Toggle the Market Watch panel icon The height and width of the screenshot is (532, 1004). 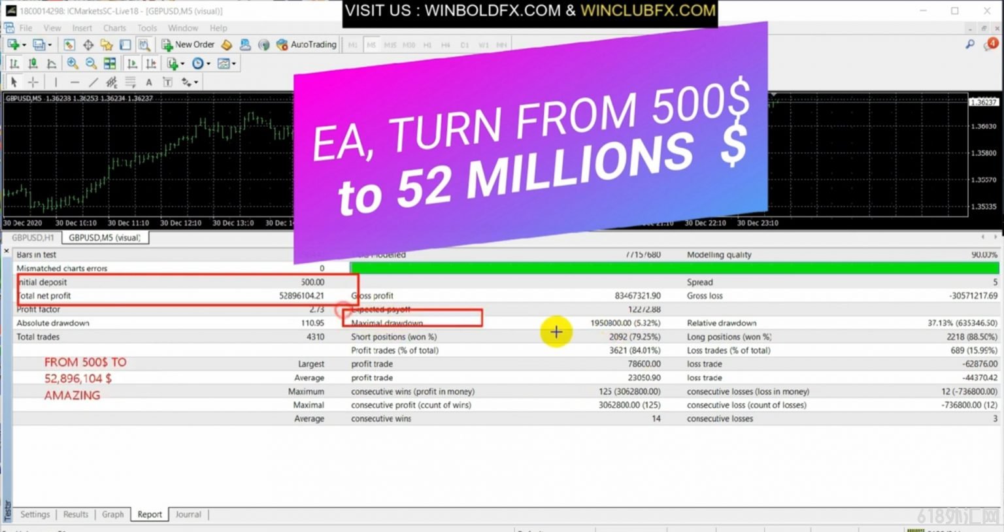click(x=69, y=44)
